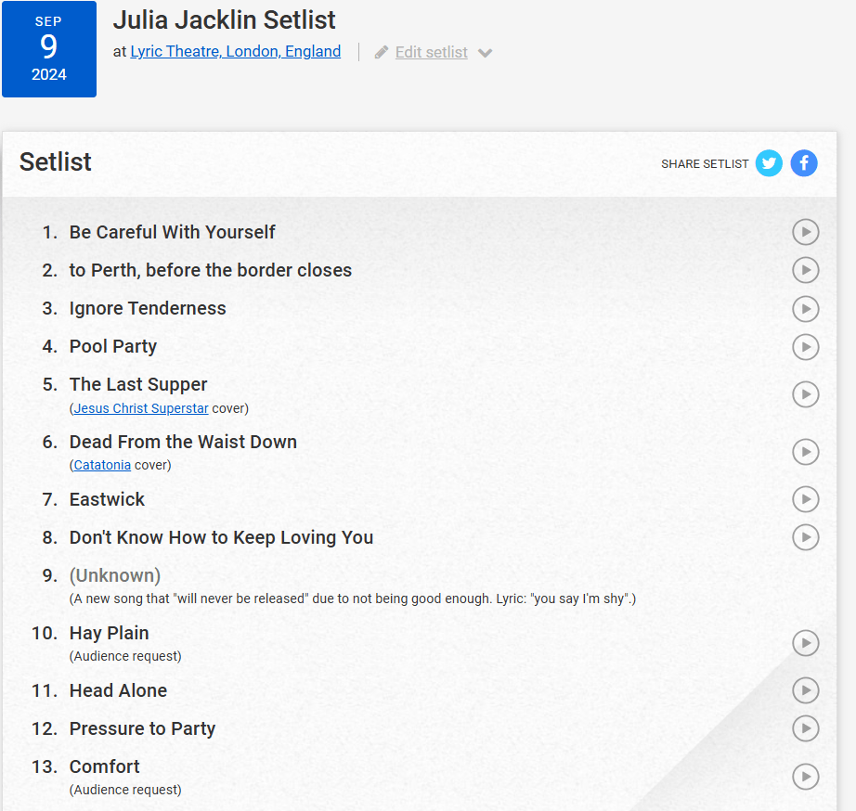Screen dimensions: 856x811
Task: Click the Sep 9 2024 date box
Action: 49,49
